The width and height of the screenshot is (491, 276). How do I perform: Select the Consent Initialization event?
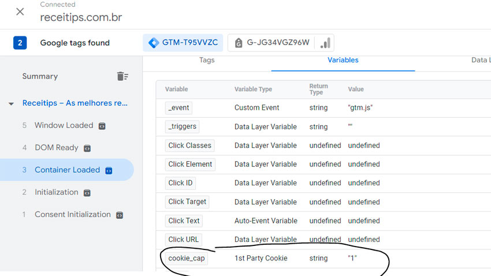(73, 214)
